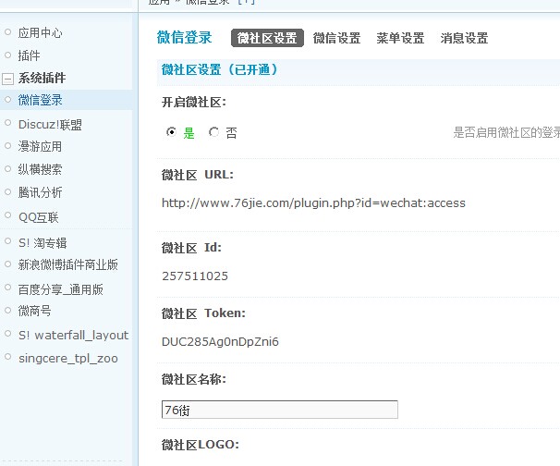
Task: Open S! 淘专辑 plugin
Action: click(43, 243)
